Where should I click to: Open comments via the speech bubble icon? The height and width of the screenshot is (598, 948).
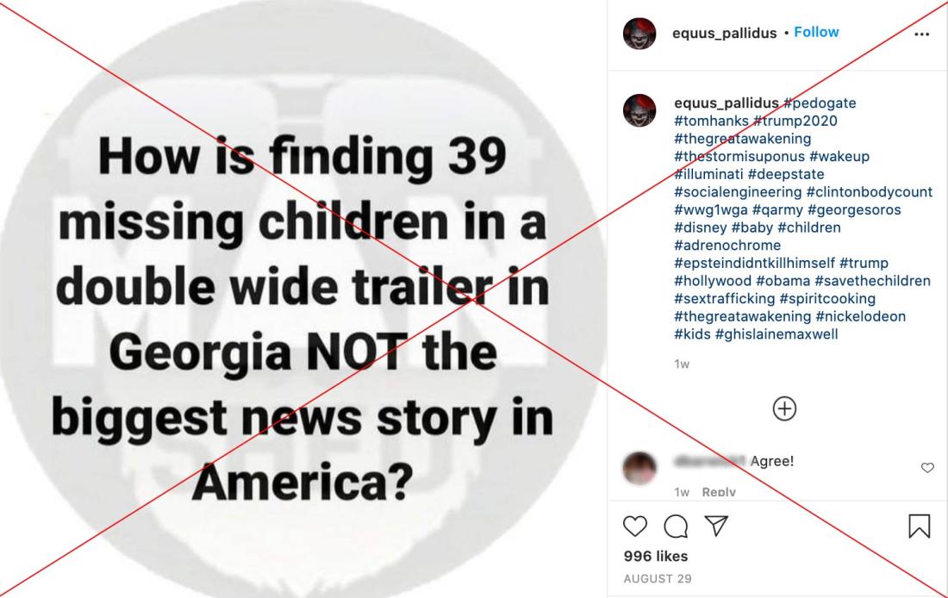[676, 526]
